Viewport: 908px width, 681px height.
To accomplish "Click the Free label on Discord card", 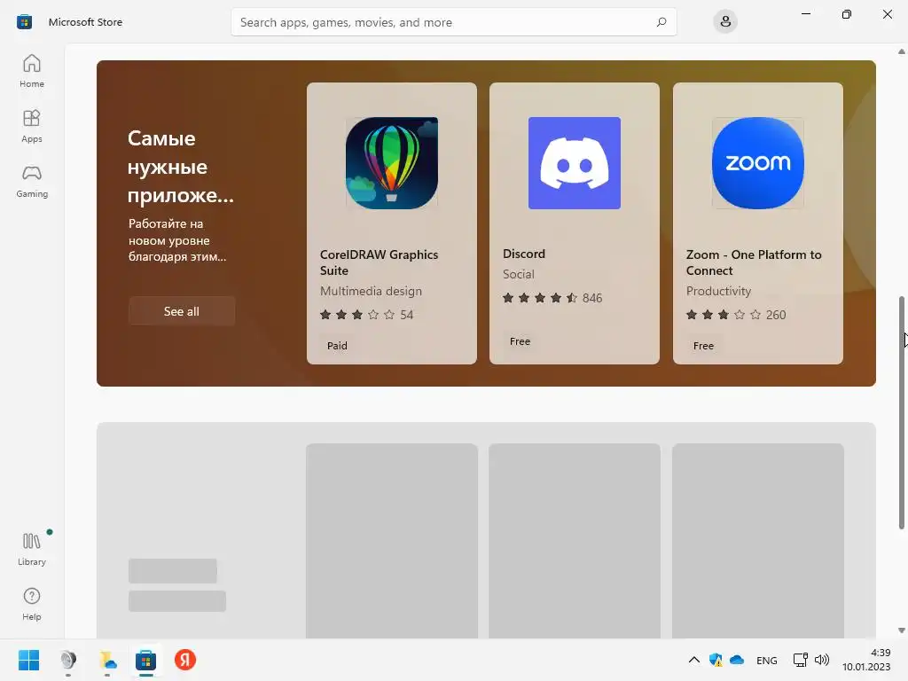I will [520, 341].
